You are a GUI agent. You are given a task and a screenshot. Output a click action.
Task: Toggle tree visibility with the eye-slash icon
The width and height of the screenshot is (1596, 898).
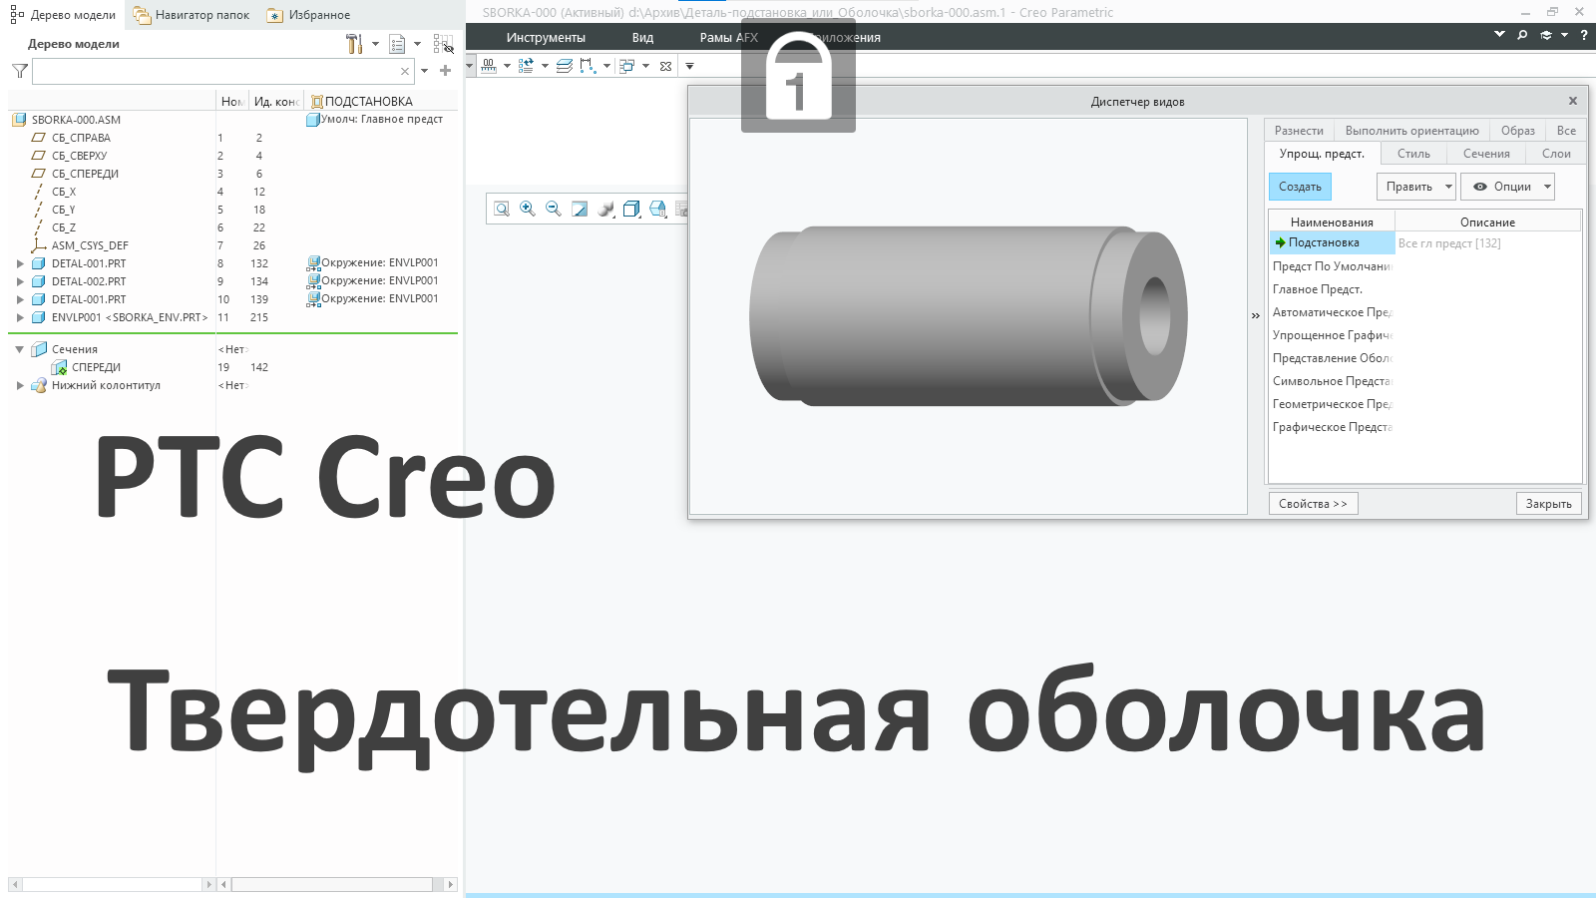(445, 46)
